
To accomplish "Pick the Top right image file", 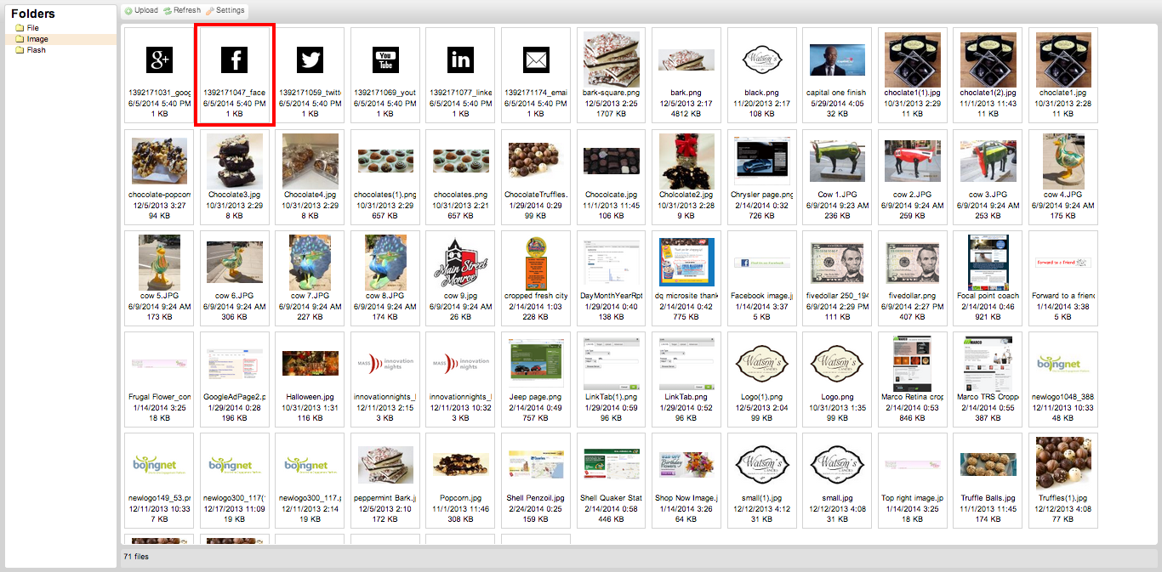I will [913, 481].
